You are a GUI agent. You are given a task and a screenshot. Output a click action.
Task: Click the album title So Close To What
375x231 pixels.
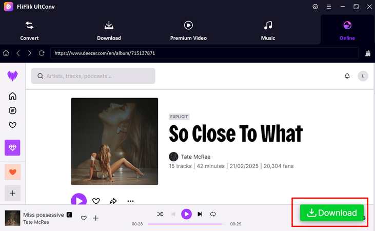(x=236, y=133)
